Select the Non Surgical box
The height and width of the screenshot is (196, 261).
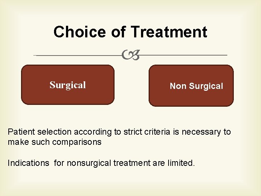[191, 86]
